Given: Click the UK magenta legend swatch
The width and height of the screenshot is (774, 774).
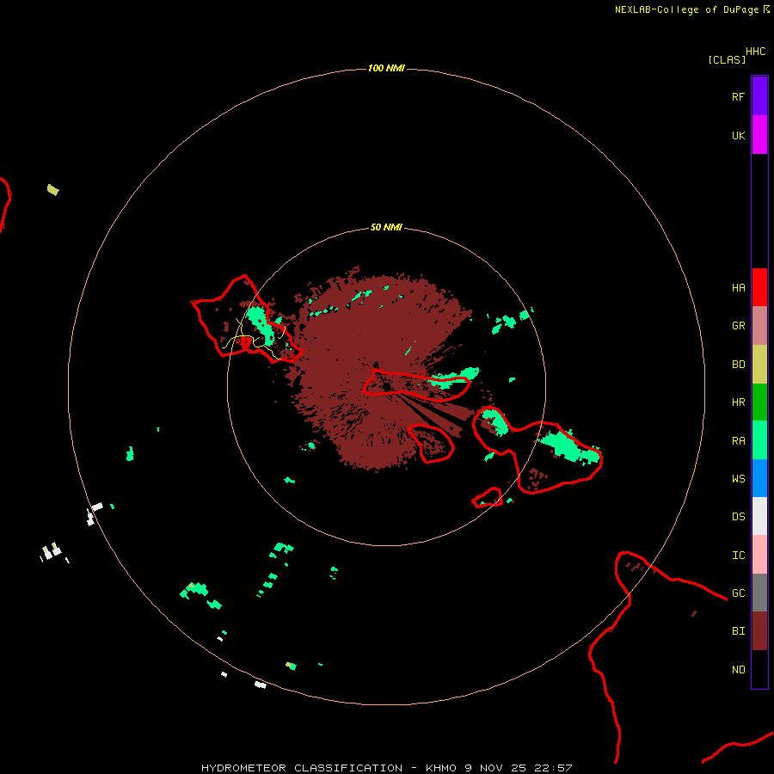Looking at the screenshot, I should pyautogui.click(x=759, y=135).
